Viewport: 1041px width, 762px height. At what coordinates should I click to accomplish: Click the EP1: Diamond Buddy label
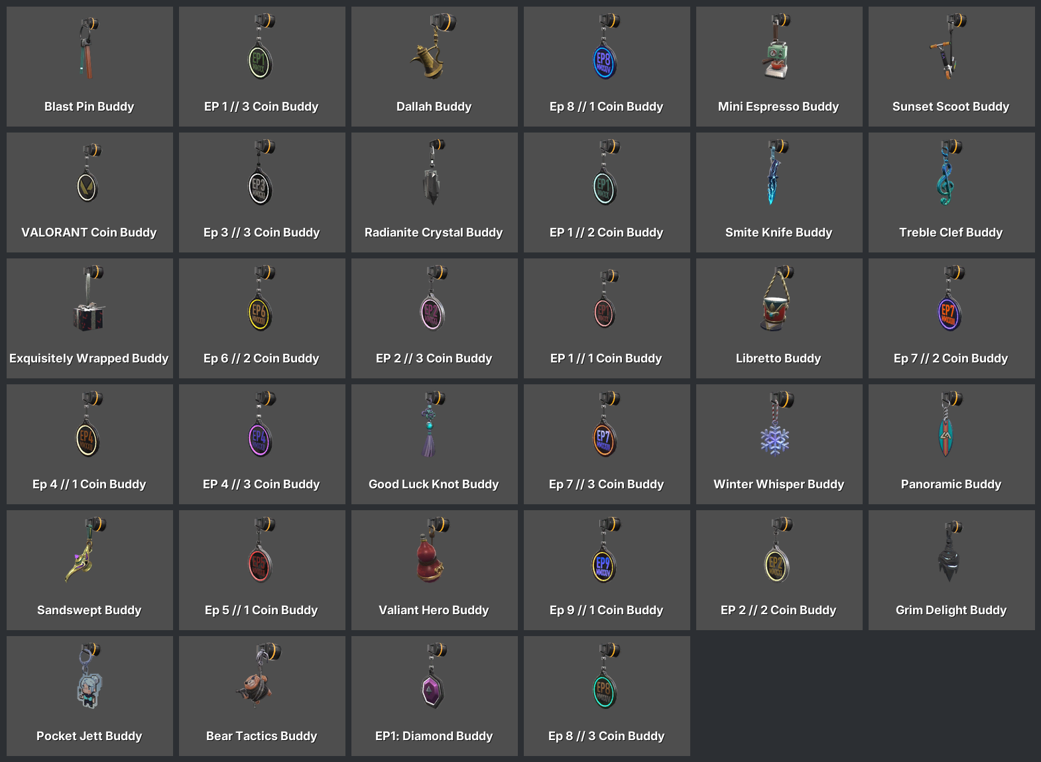pyautogui.click(x=434, y=736)
